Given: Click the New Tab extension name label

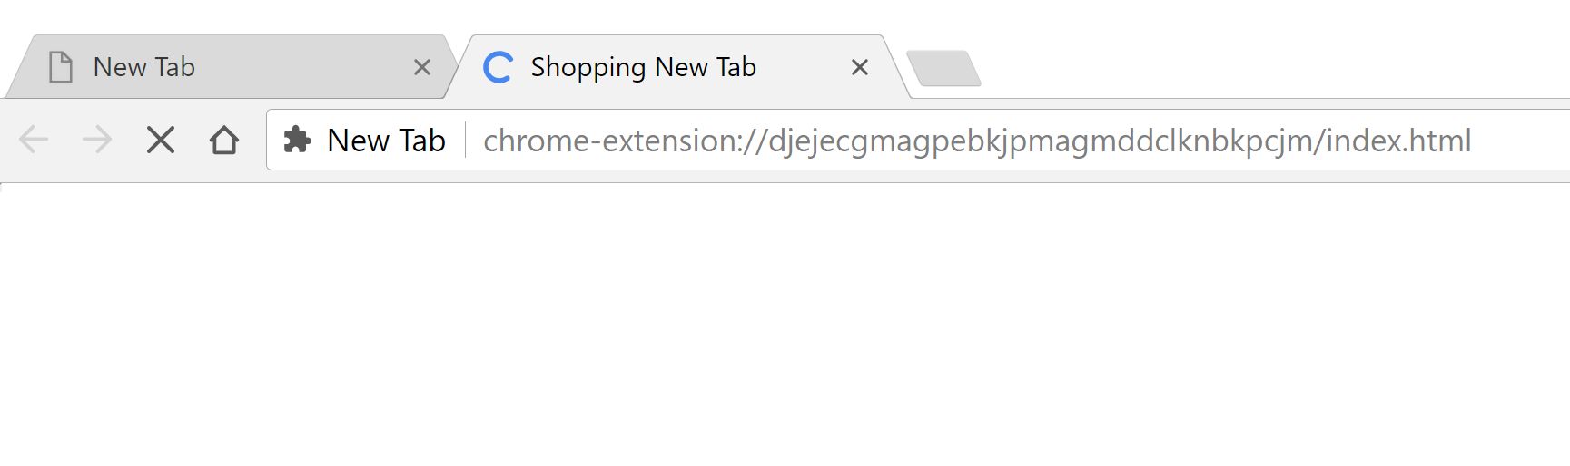Looking at the screenshot, I should click(x=386, y=141).
